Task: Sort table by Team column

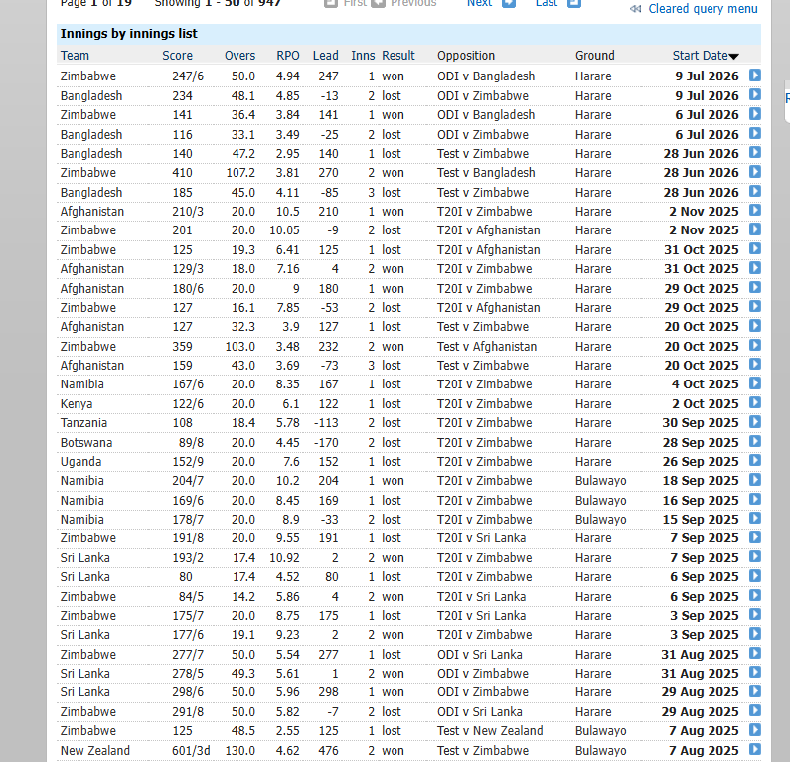Action: [x=75, y=56]
